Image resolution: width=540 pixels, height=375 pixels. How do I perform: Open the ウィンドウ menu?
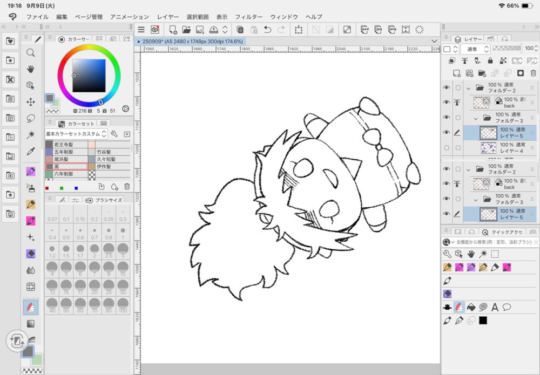click(x=284, y=17)
